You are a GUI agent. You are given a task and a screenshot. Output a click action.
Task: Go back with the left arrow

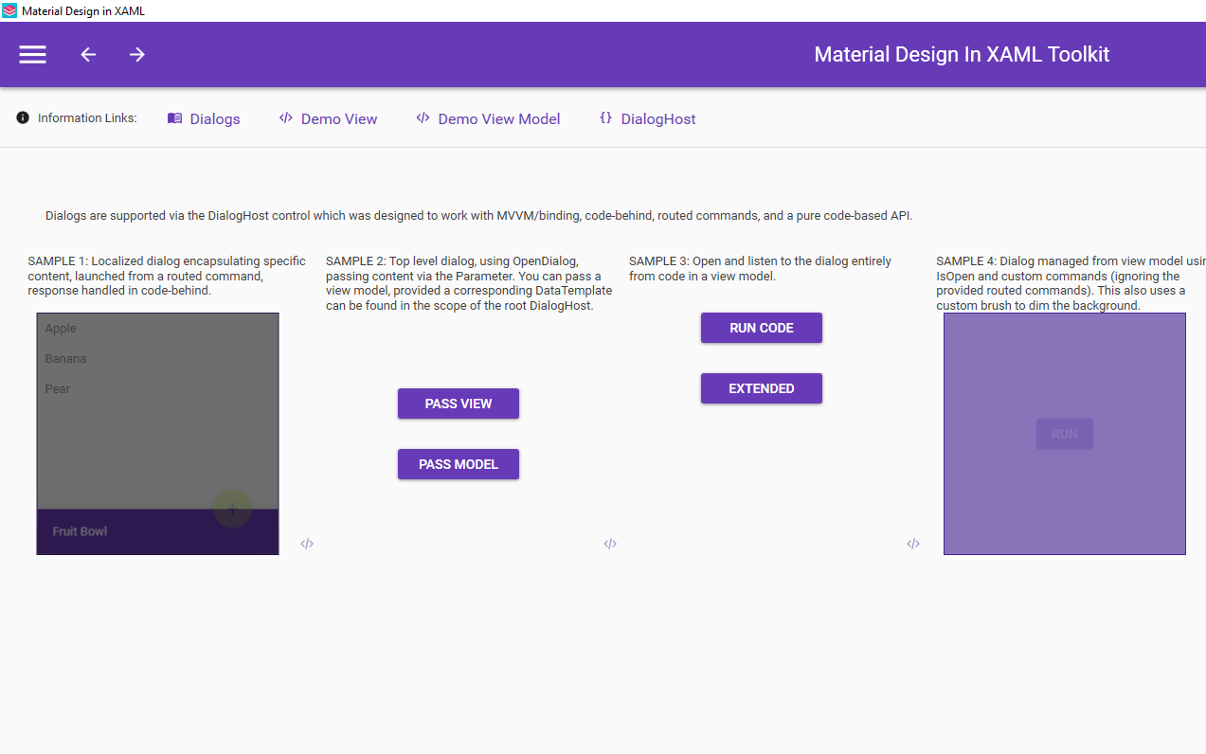tap(88, 55)
